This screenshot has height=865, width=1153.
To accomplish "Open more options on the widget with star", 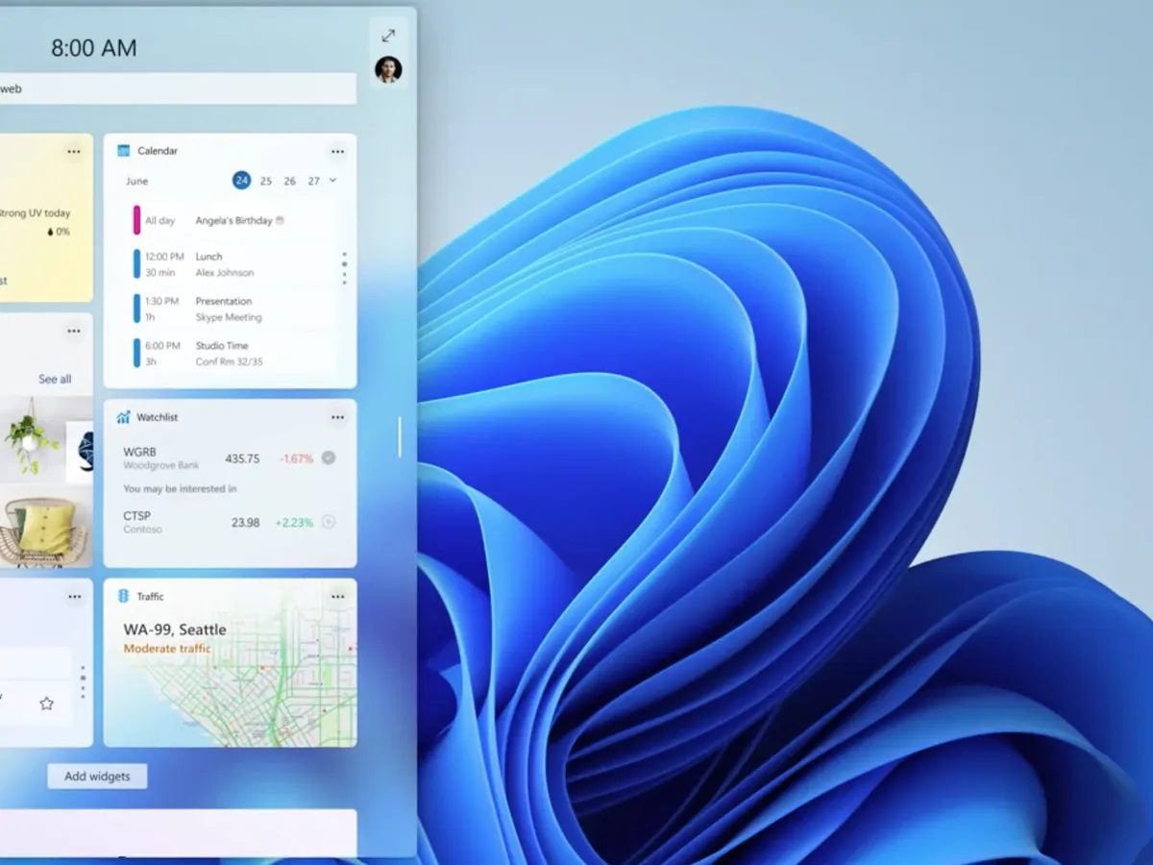I will [x=74, y=597].
